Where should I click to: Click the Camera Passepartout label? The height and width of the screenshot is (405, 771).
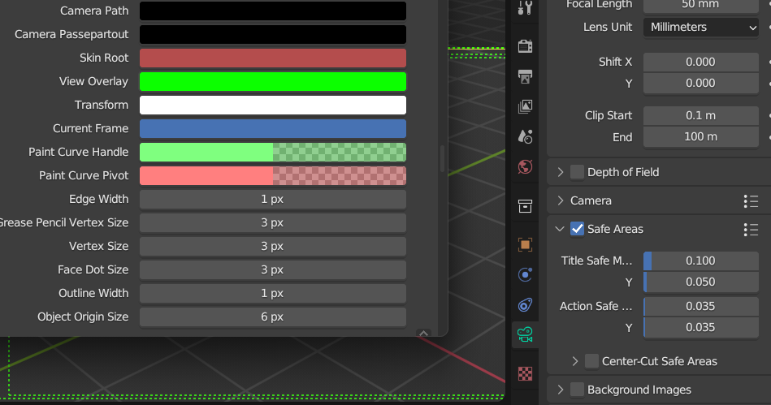(x=71, y=34)
